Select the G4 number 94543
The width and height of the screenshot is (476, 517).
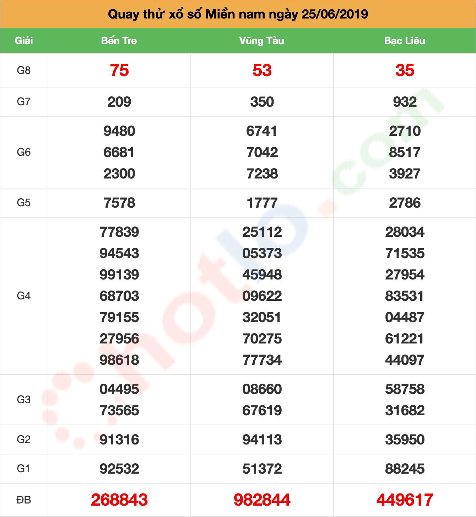119,254
